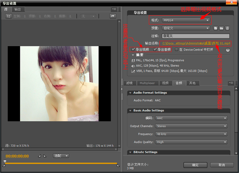
Task: Click the output name file path link
Action: tap(196, 43)
